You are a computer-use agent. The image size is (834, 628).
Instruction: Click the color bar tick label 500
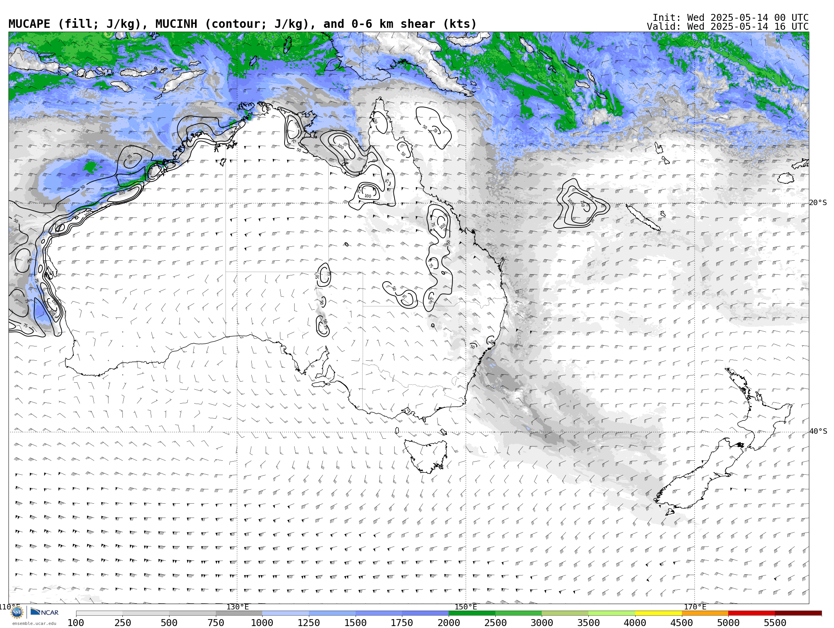click(169, 623)
